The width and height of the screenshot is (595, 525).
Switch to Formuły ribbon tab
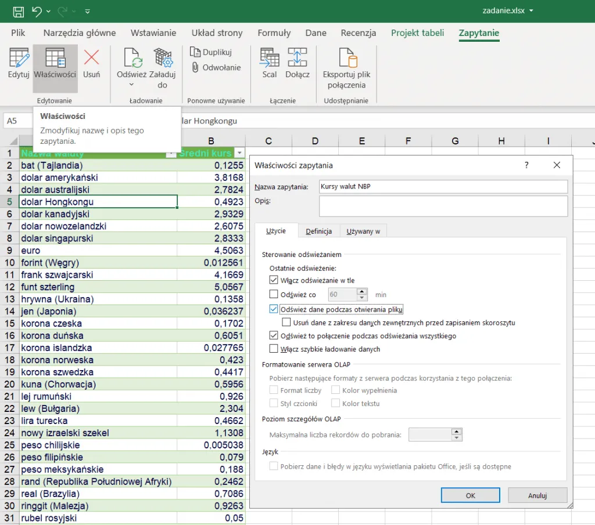click(274, 33)
